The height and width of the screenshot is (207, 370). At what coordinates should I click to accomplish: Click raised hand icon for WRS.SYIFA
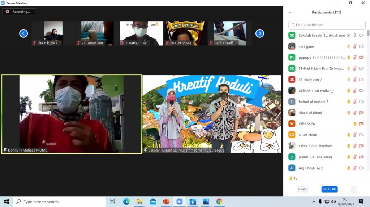[355, 124]
